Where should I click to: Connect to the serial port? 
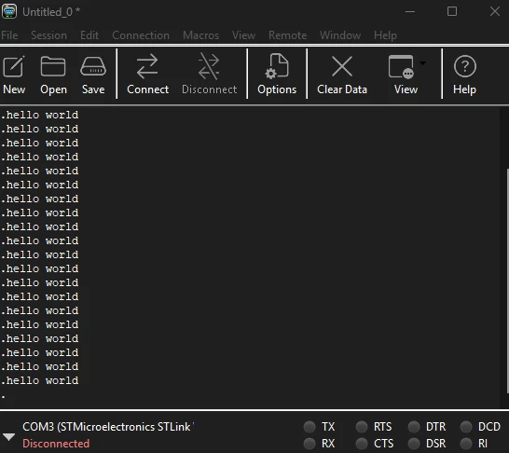[147, 75]
